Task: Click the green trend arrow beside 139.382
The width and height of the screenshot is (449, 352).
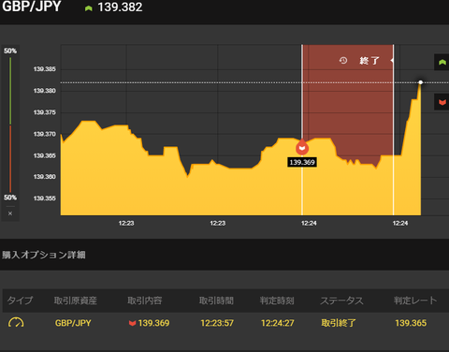Action: 89,8
